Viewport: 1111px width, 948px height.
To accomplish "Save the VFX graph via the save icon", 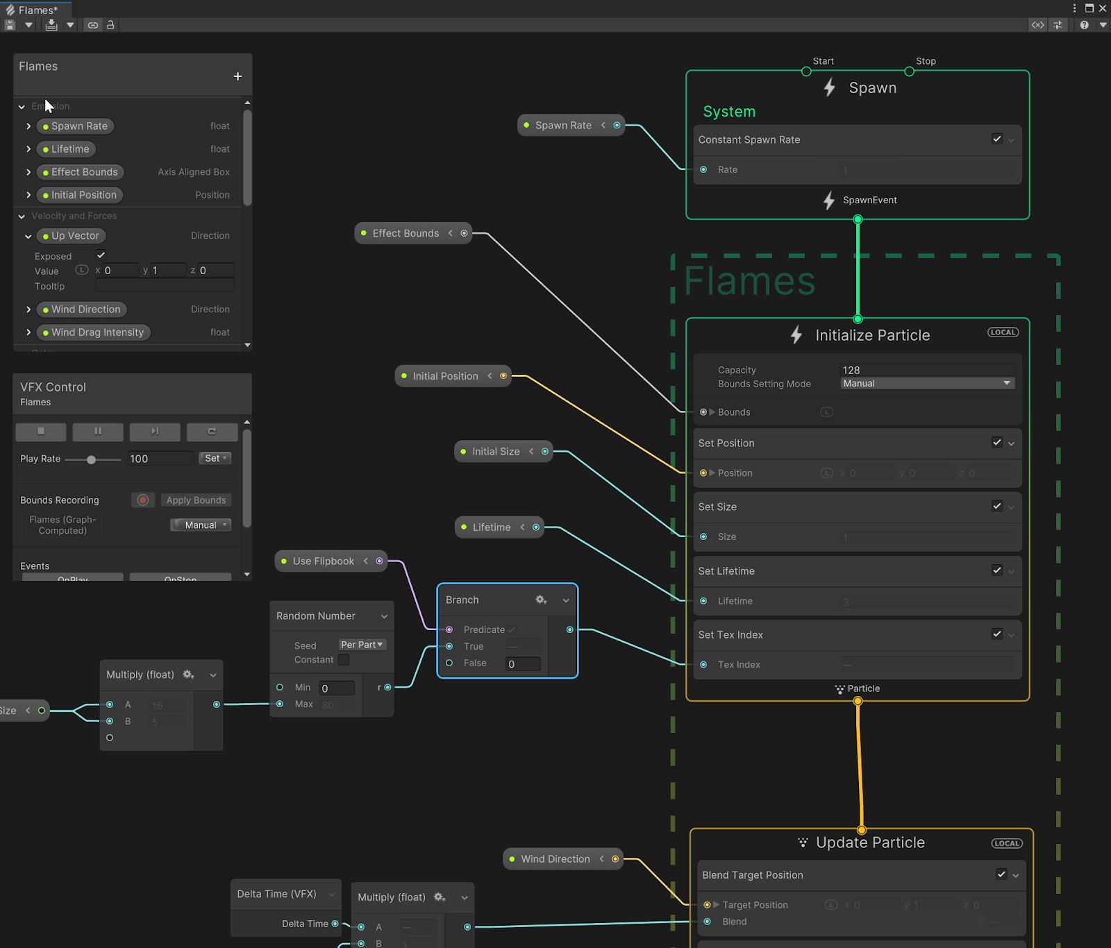I will click(9, 24).
